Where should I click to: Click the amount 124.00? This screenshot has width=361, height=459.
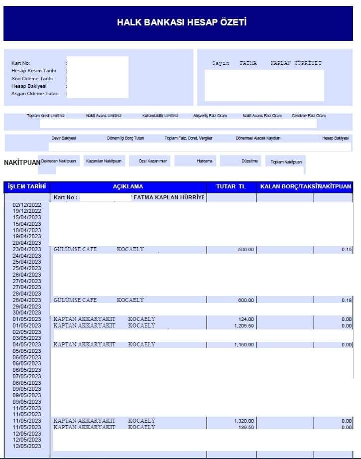[x=246, y=319]
